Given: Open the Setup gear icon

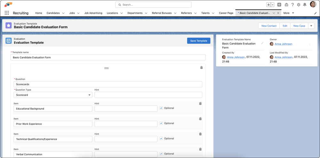Looking at the screenshot, I should (299, 5).
